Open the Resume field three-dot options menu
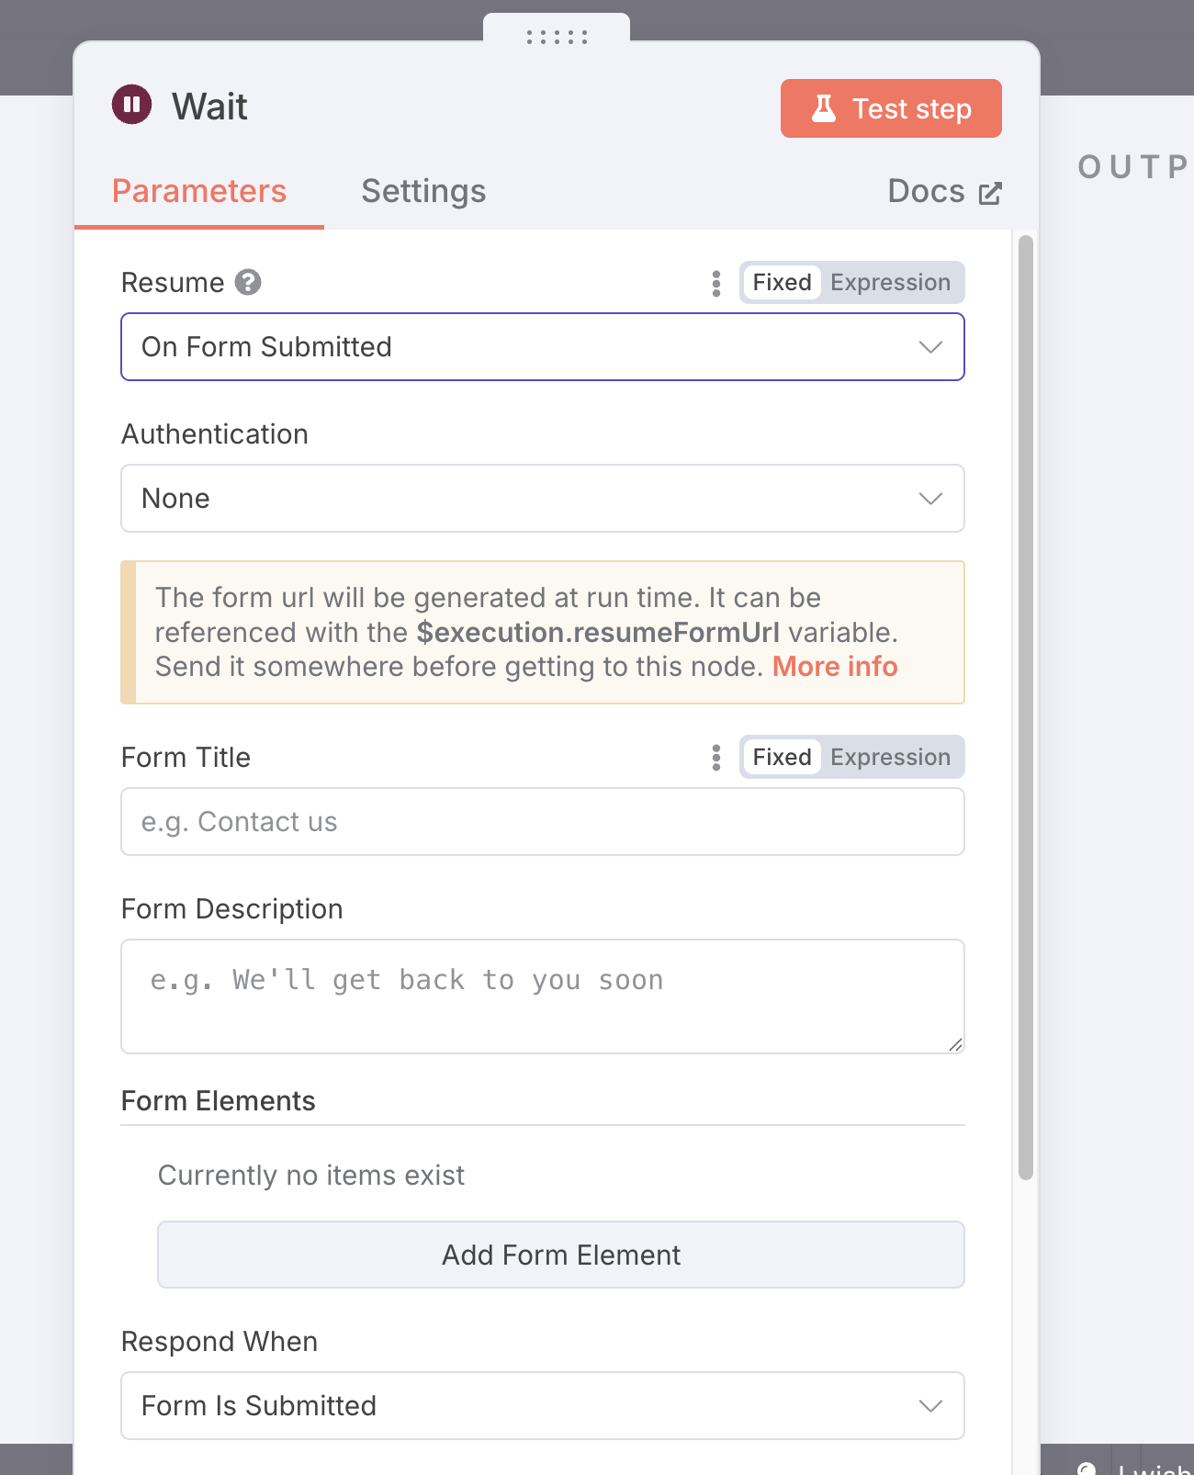This screenshot has height=1475, width=1194. [716, 283]
